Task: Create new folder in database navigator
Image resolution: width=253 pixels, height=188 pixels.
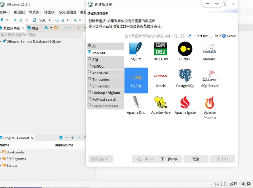Action: (56, 28)
